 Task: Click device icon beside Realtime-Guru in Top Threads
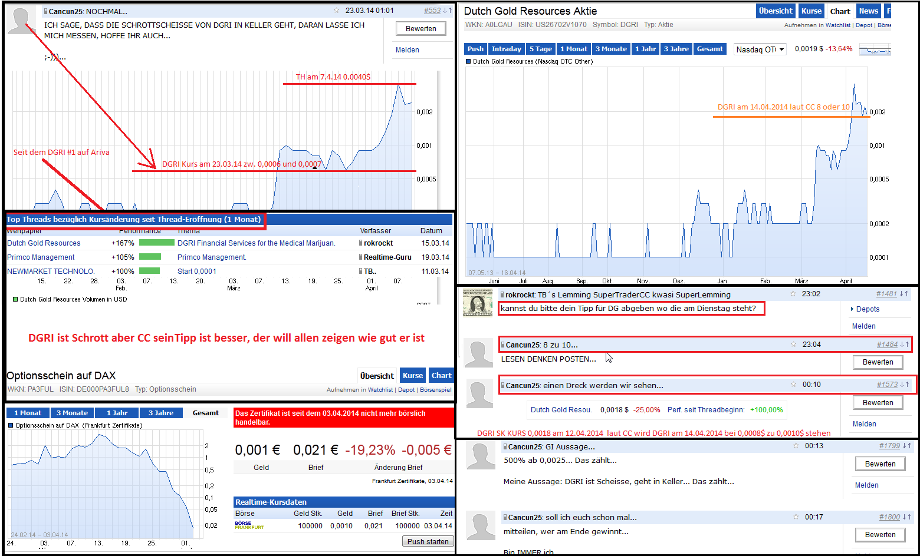(x=361, y=257)
